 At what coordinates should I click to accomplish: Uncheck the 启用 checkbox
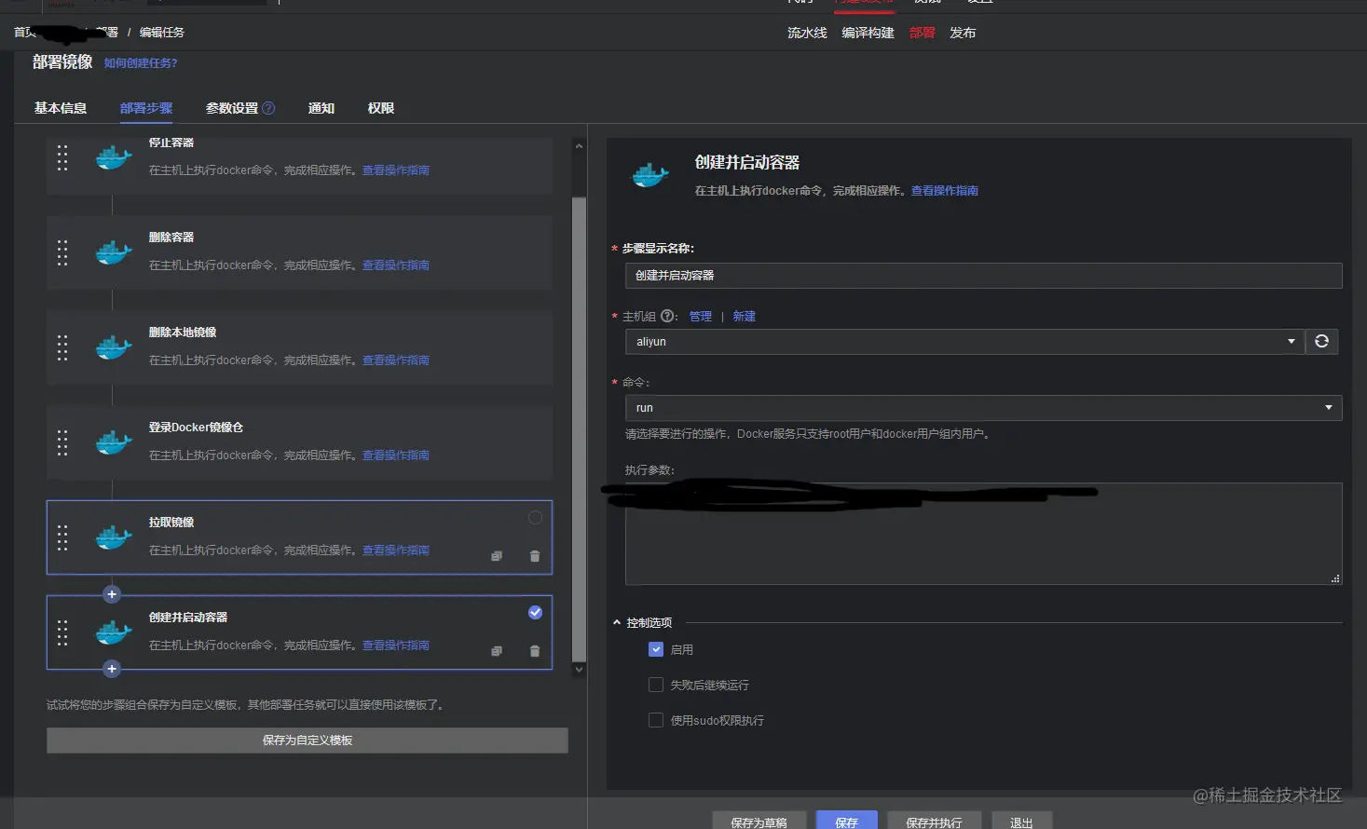[x=656, y=649]
